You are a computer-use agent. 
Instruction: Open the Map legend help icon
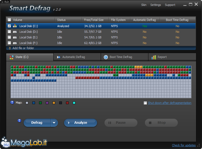12,103
